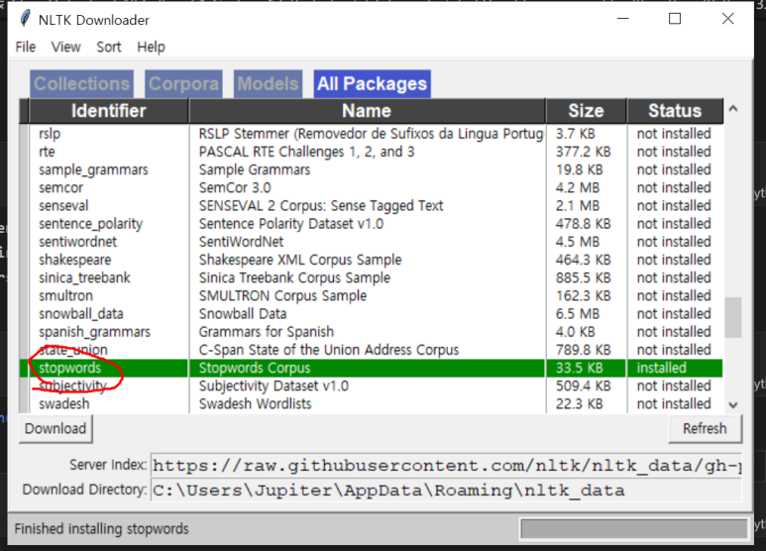This screenshot has height=551, width=766.
Task: Select the highlighted stopwords identifier
Action: 69,368
